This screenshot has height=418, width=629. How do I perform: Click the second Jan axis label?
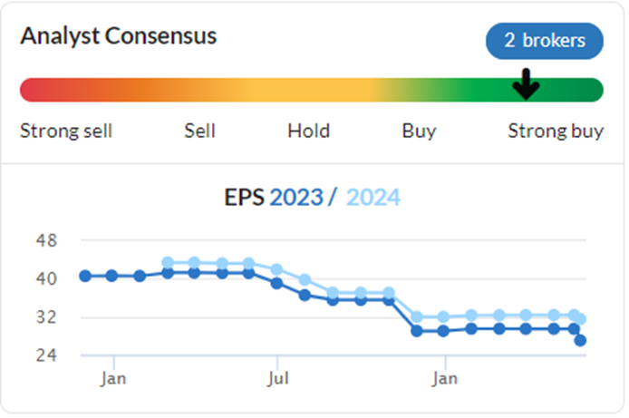(x=444, y=378)
